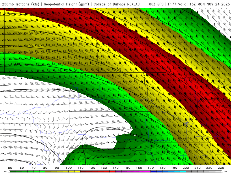Select the 230 knot legend value

pyautogui.click(x=221, y=168)
